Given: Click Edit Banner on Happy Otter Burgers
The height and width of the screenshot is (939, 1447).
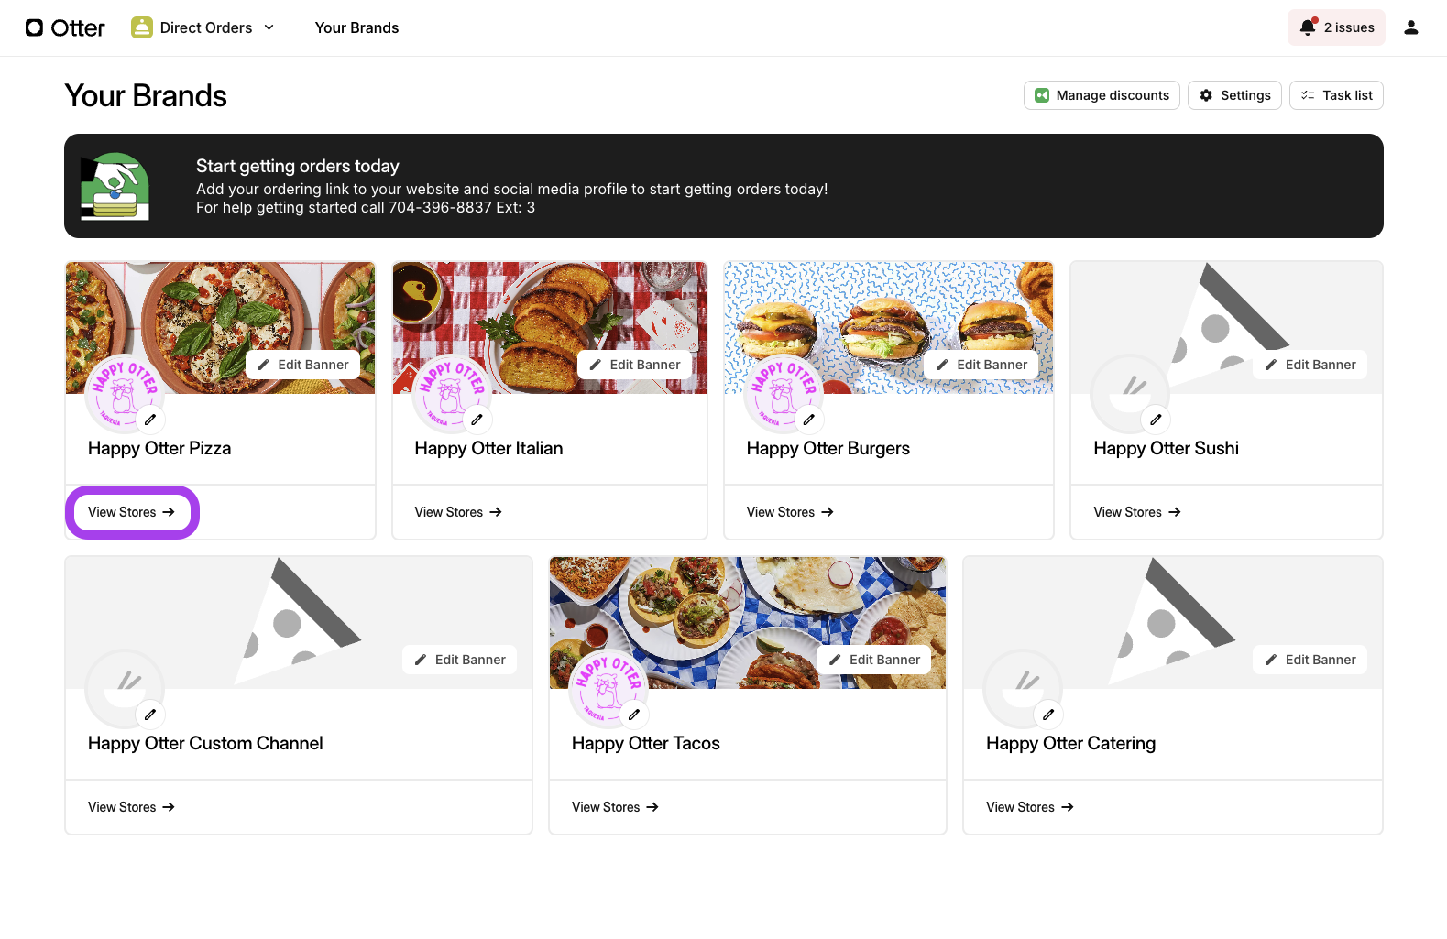Looking at the screenshot, I should pos(981,365).
